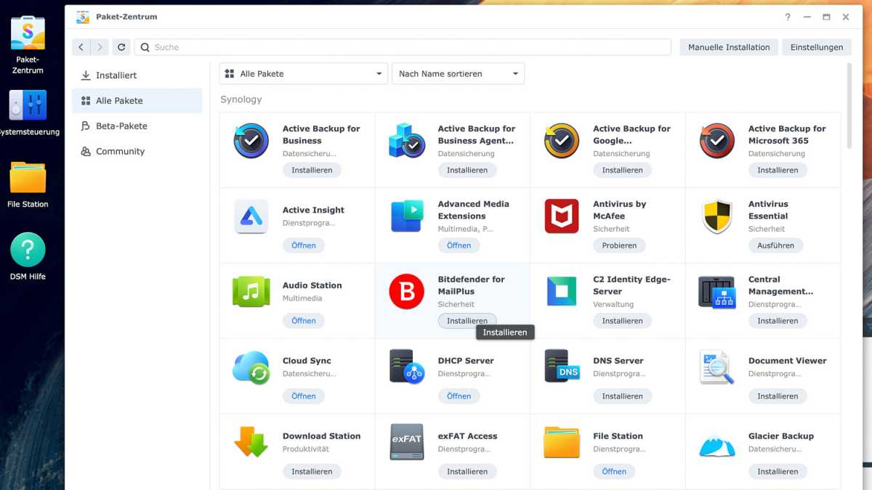Image resolution: width=872 pixels, height=490 pixels.
Task: Click the Download Station icon
Action: (251, 441)
